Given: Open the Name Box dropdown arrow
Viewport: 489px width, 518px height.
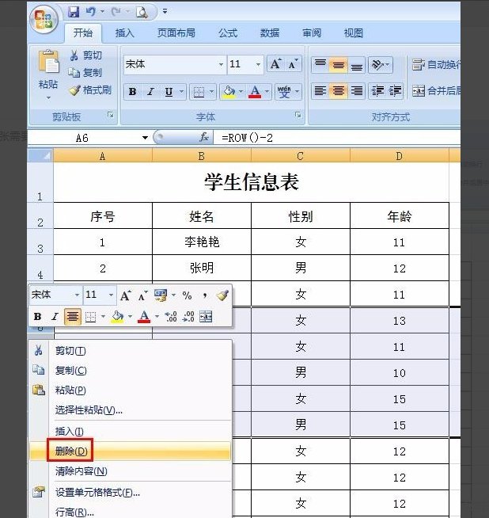Looking at the screenshot, I should pyautogui.click(x=145, y=138).
